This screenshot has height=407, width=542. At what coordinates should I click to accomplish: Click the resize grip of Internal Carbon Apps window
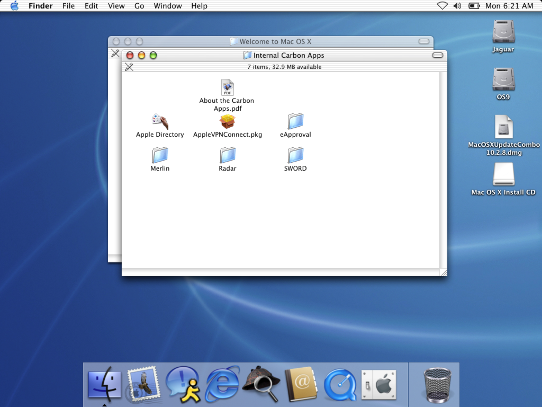coord(444,272)
